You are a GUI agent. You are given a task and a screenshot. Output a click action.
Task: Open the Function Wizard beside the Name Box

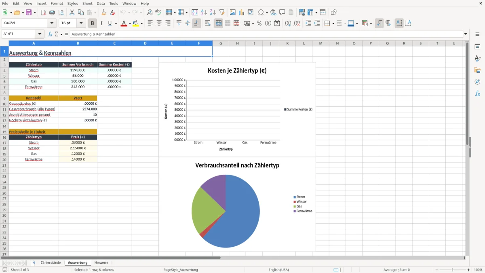51,34
